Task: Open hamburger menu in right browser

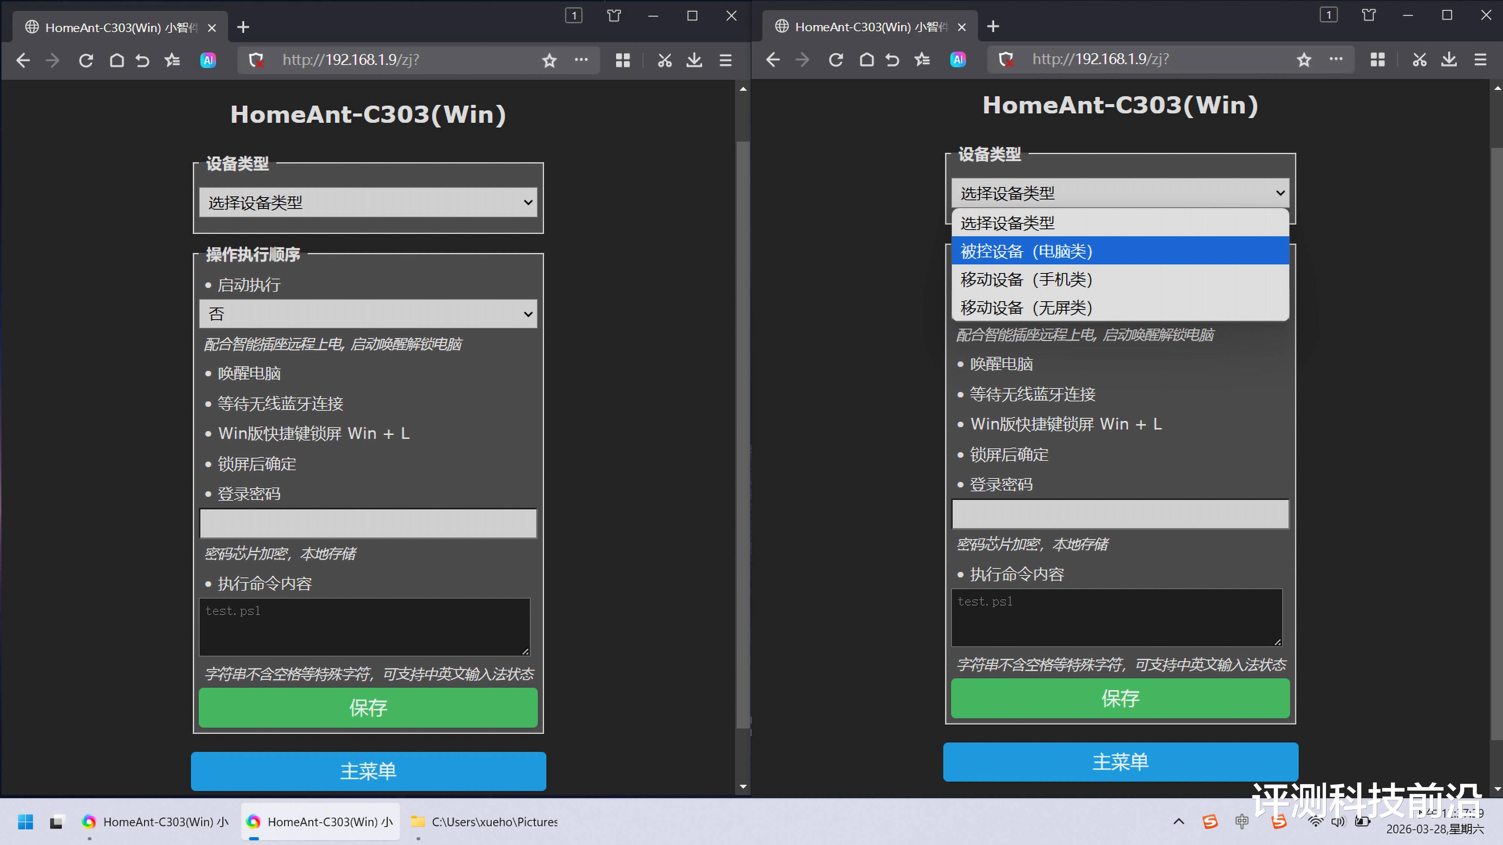Action: pos(1480,59)
